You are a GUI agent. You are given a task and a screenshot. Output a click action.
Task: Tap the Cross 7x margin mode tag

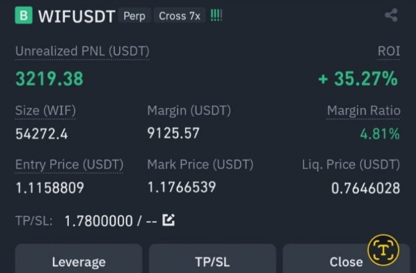point(179,16)
